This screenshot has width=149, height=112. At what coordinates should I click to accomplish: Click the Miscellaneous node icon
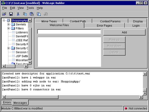(x=13, y=60)
